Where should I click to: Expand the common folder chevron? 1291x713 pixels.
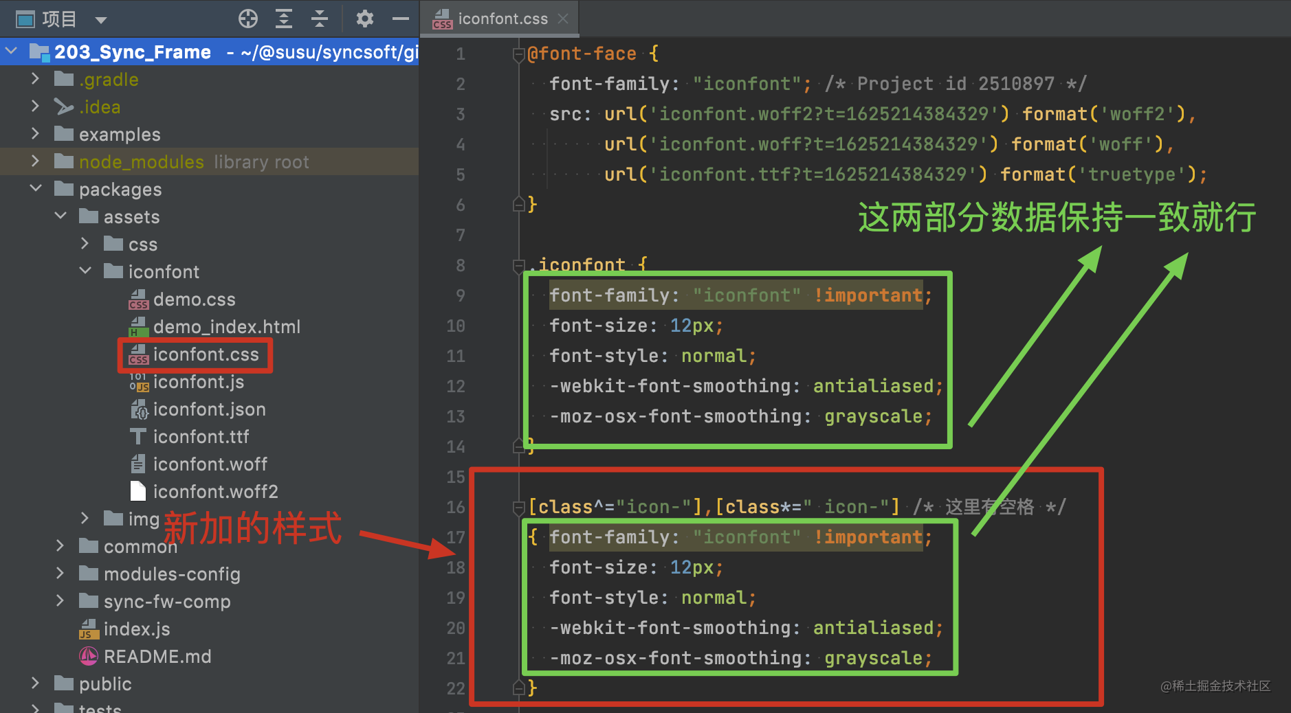tap(60, 546)
